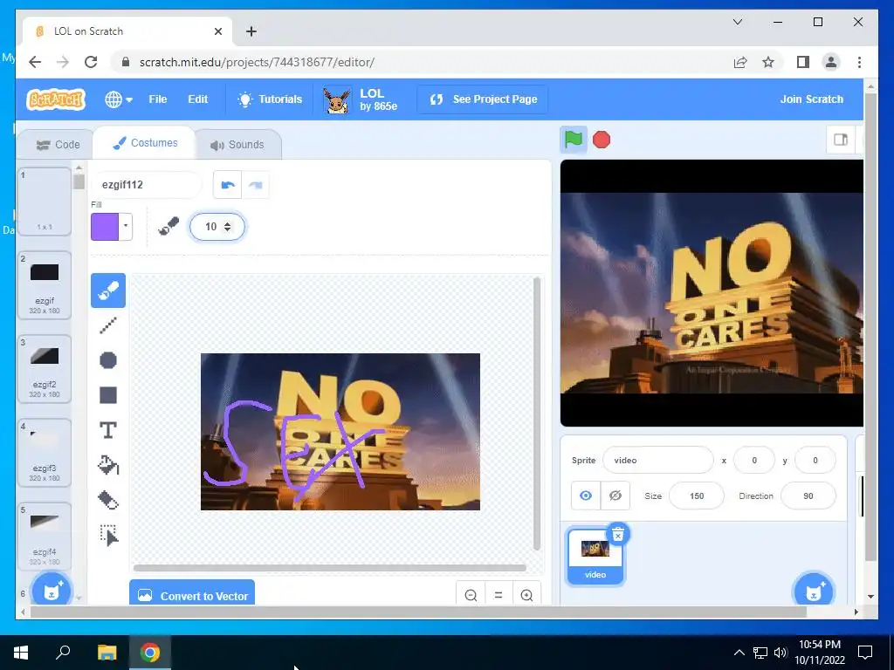Select the video sprite thumbnail
Screen dimensions: 894x670
(595, 556)
